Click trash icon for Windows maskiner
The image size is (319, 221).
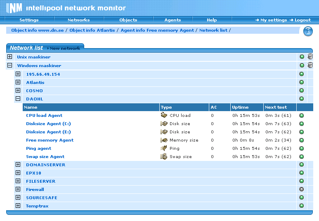click(310, 65)
